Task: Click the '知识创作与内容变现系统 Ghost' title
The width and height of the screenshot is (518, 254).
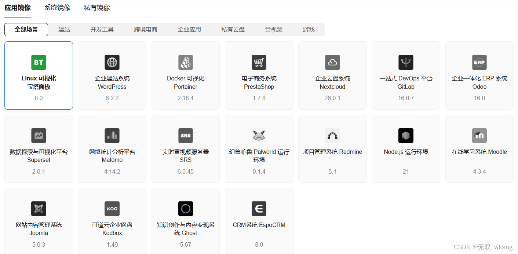Action: point(186,229)
